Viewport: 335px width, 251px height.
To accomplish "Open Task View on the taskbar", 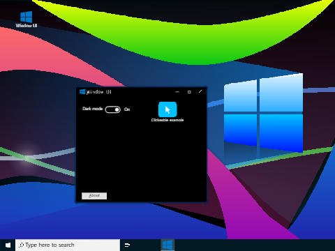I will tap(127, 245).
